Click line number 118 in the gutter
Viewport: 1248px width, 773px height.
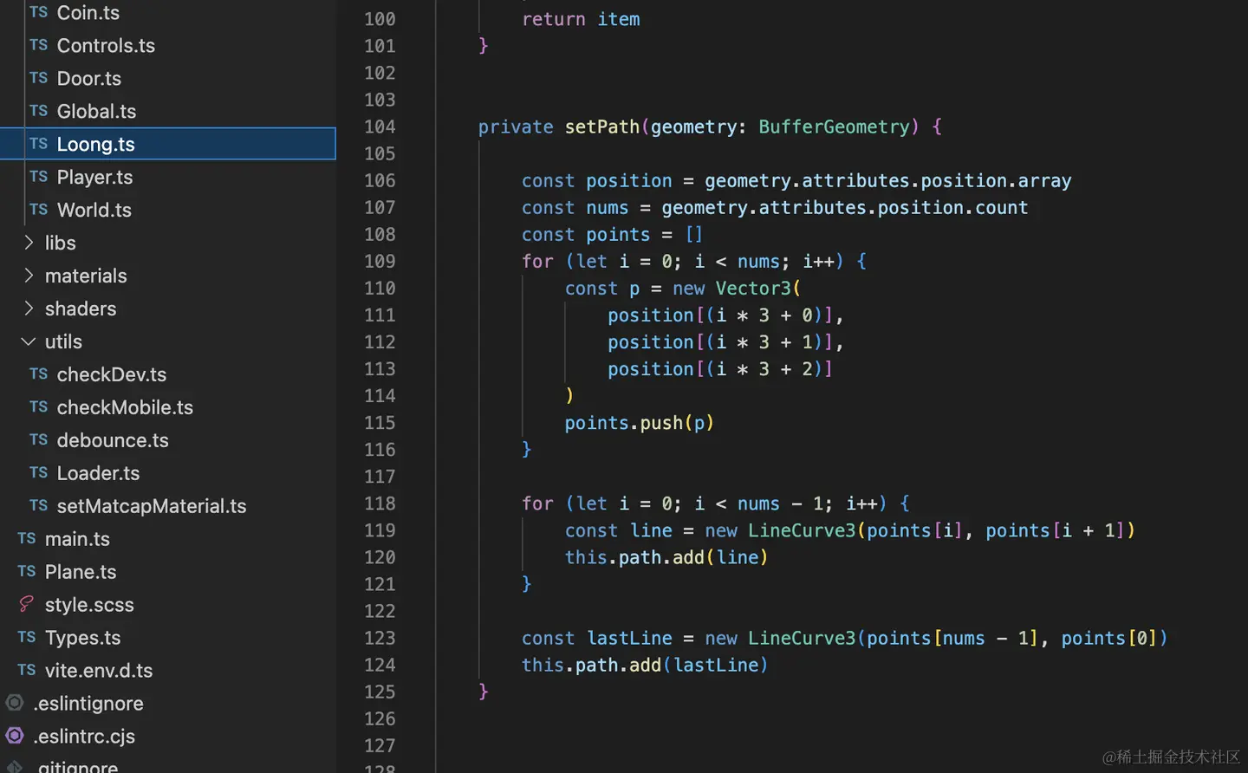pos(380,504)
